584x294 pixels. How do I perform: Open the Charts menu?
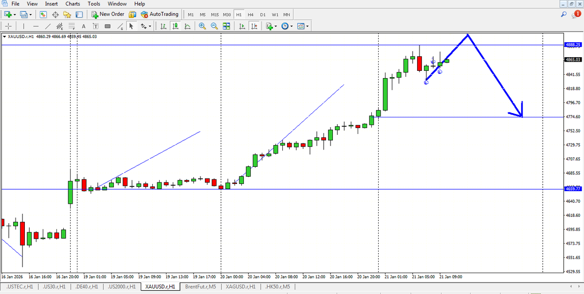point(73,4)
